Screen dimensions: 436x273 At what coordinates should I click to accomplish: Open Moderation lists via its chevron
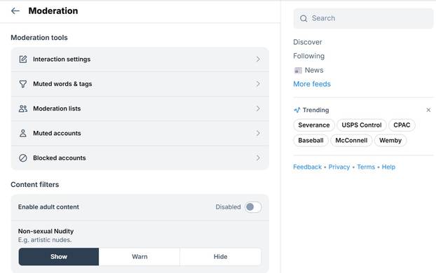coord(258,108)
